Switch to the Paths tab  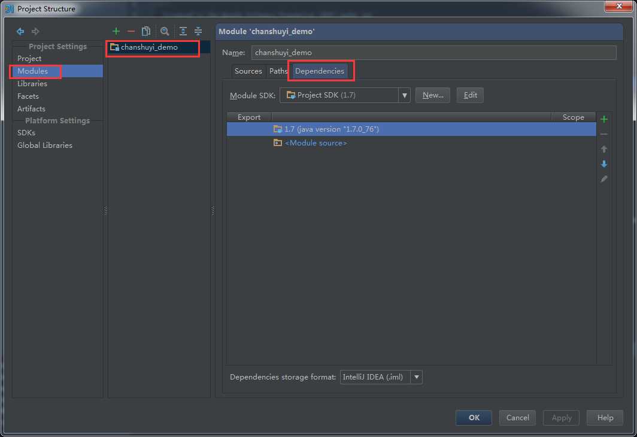click(x=278, y=71)
